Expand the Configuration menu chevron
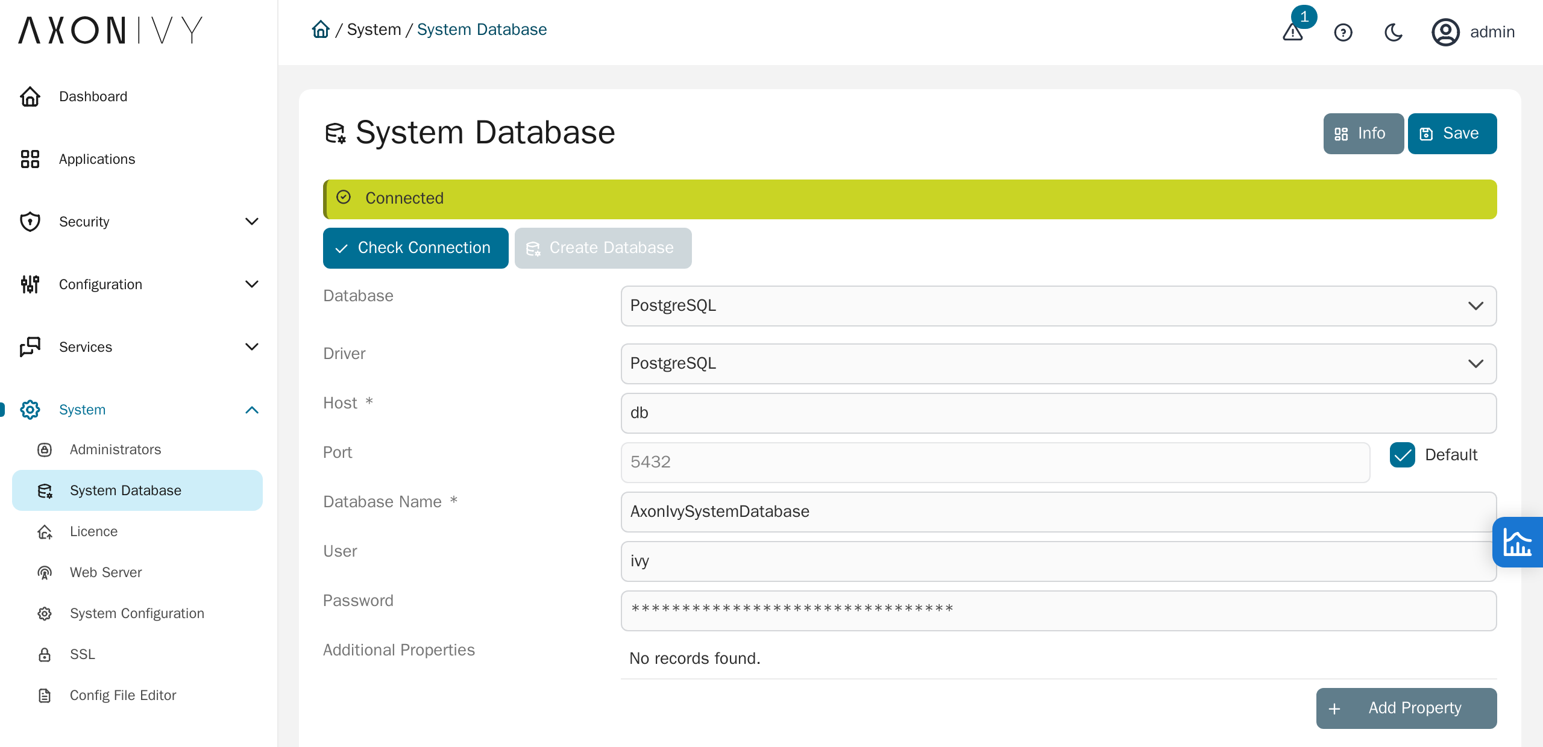 tap(252, 284)
